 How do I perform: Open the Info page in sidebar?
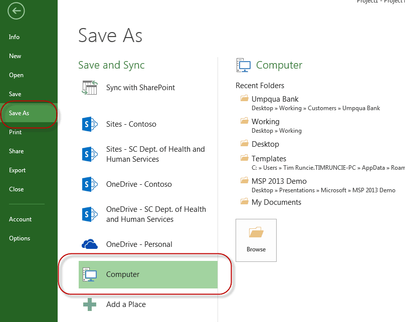14,37
